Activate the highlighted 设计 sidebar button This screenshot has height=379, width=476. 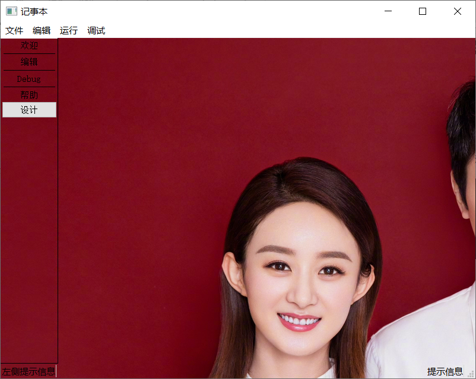[28, 110]
